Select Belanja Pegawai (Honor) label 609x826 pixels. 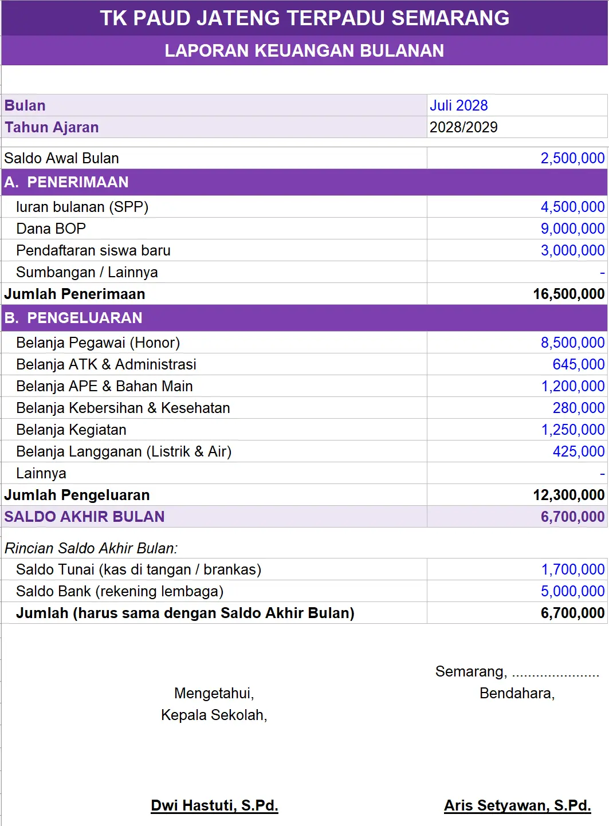click(98, 343)
